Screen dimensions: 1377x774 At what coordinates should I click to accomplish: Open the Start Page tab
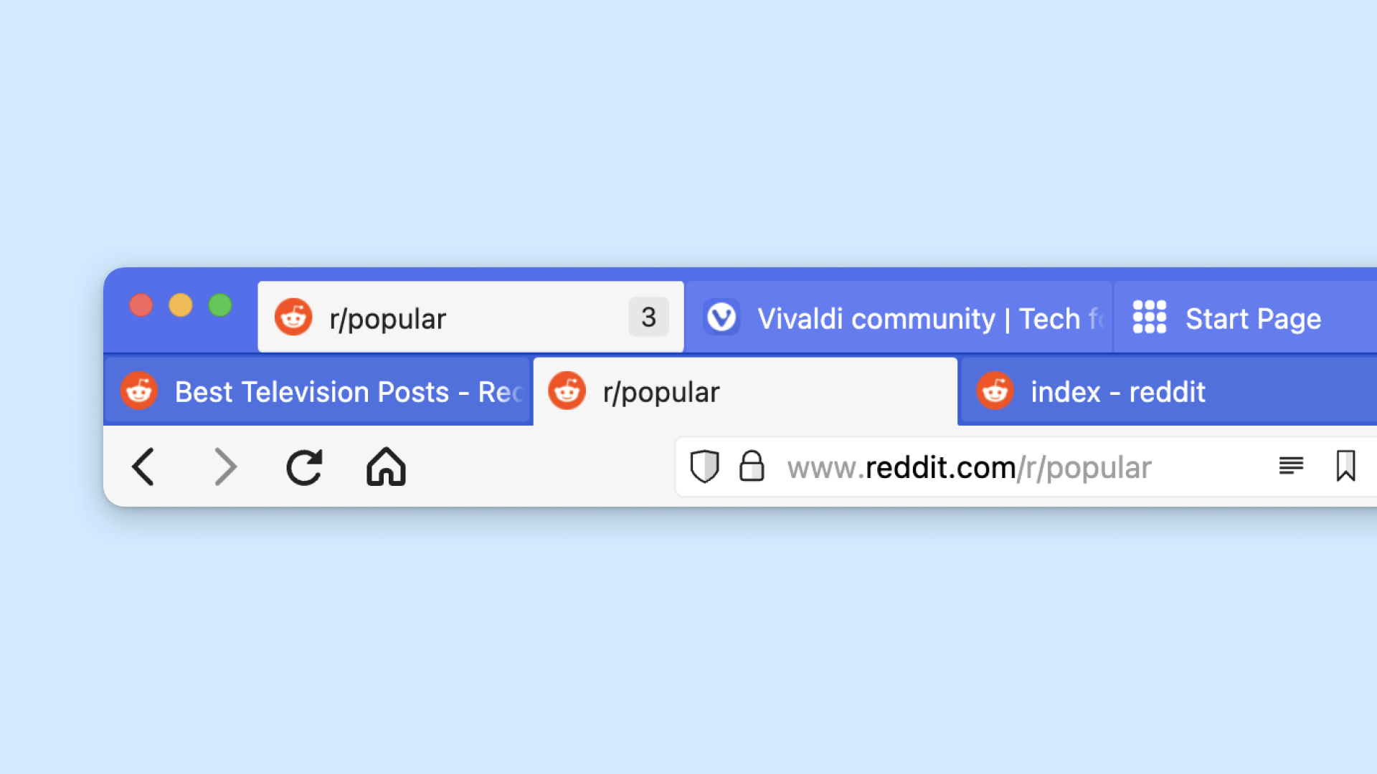pos(1249,317)
